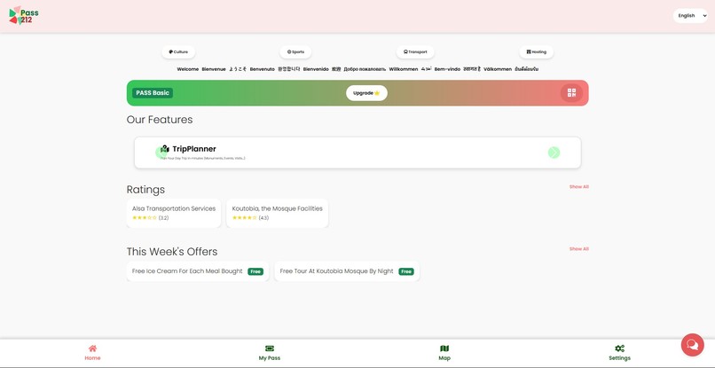Click Free badge on Koutobia tour offer
715x368 pixels.
405,271
